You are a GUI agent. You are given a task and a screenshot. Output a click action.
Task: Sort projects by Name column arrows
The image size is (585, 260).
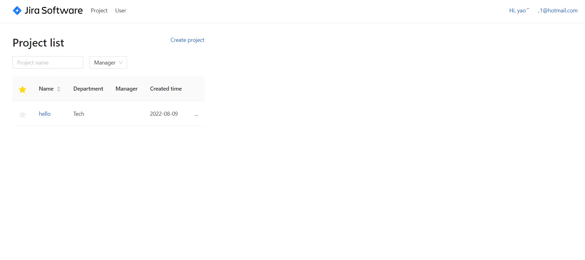(x=59, y=89)
